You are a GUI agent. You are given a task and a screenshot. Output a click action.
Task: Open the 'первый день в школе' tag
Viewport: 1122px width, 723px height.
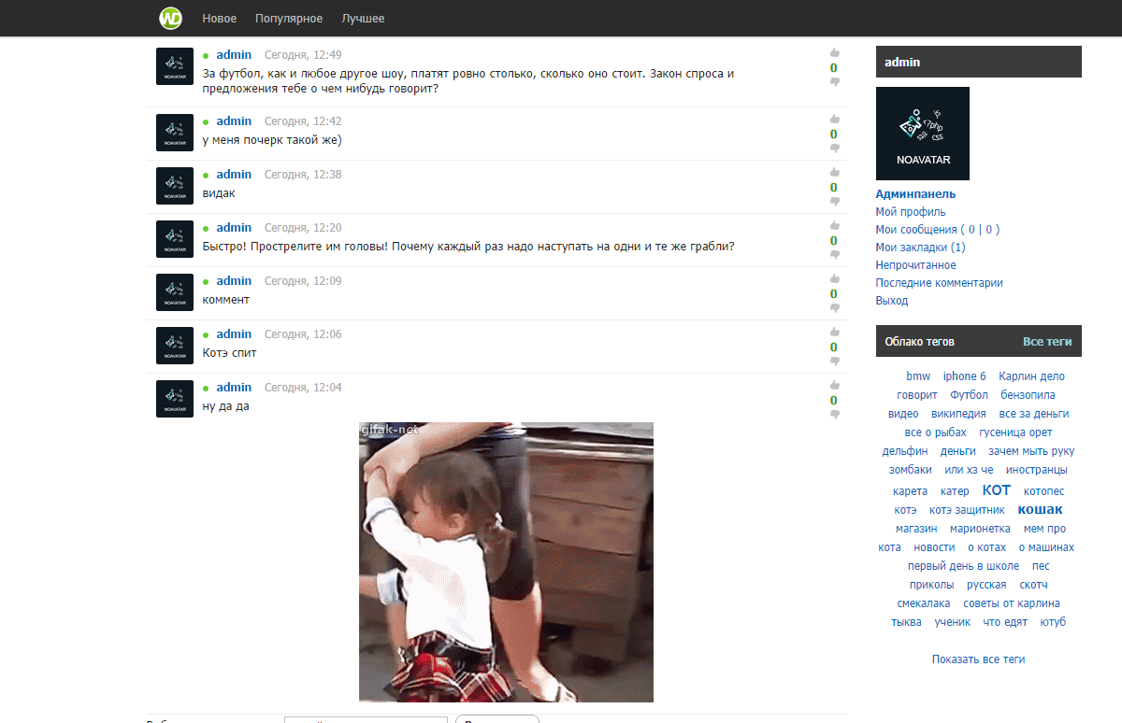963,566
